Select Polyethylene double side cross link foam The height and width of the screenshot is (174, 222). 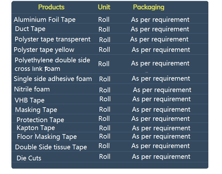pyautogui.click(x=52, y=64)
